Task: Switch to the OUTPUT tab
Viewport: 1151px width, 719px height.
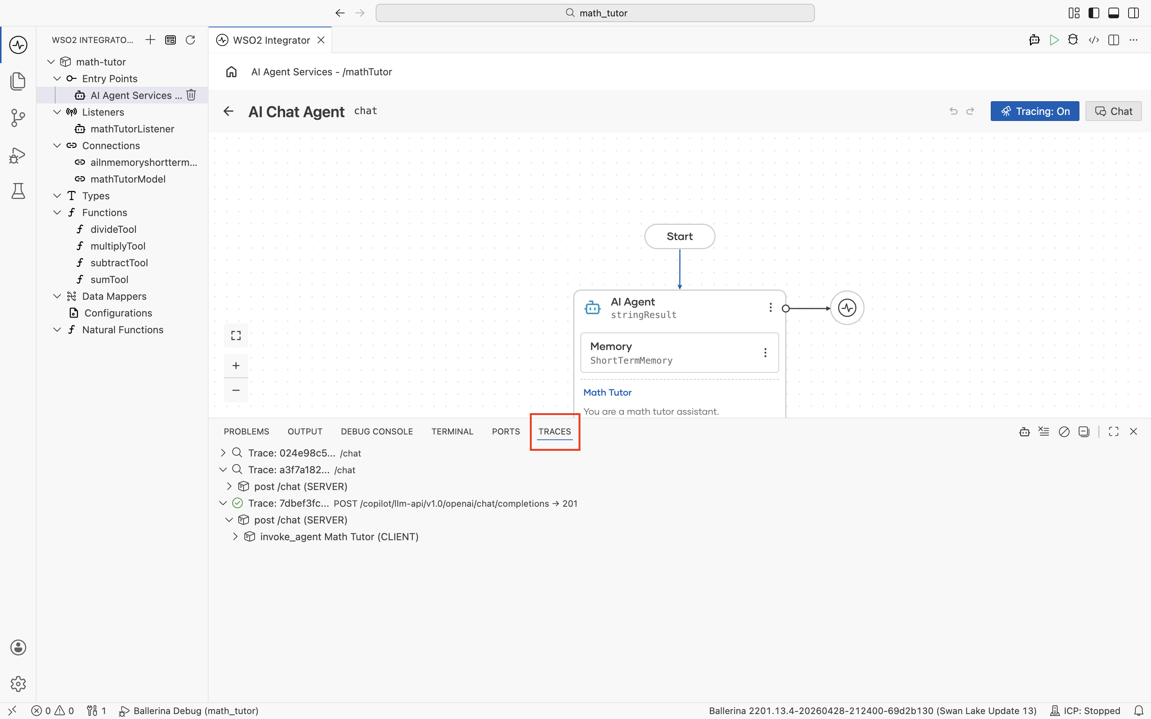Action: [x=305, y=432]
